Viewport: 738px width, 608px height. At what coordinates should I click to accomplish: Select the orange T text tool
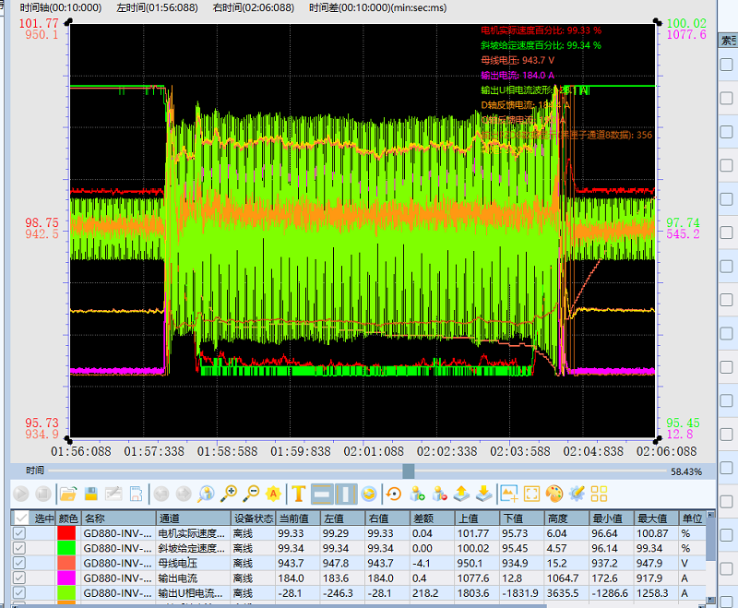point(299,494)
